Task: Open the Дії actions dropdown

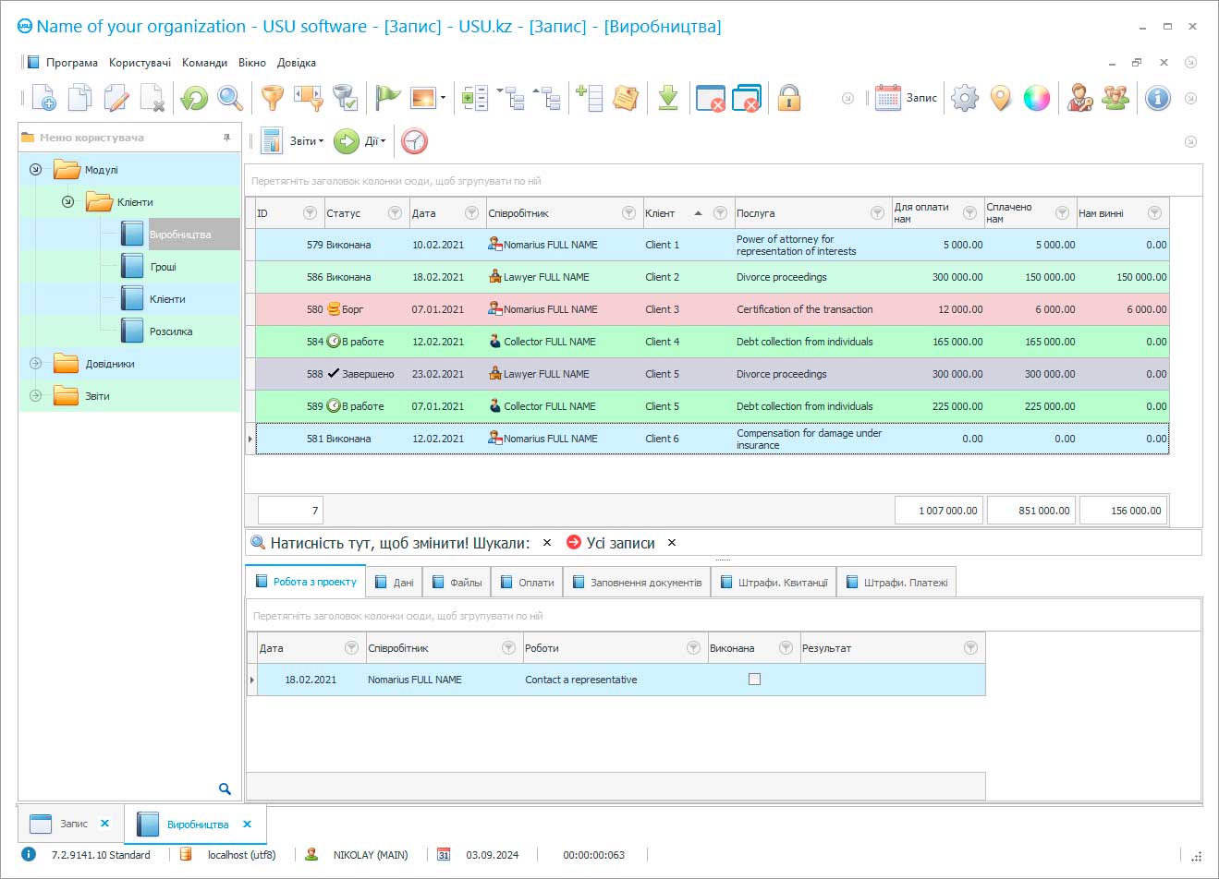Action: coord(360,141)
